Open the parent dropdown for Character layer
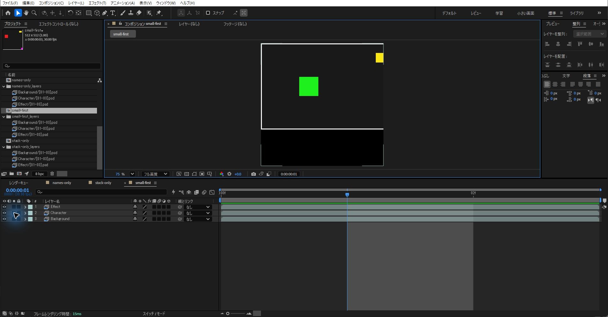The image size is (608, 317). (x=198, y=213)
